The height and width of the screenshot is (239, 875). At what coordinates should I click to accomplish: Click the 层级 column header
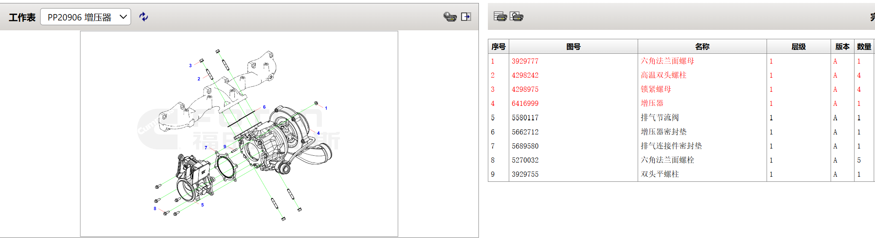[798, 47]
